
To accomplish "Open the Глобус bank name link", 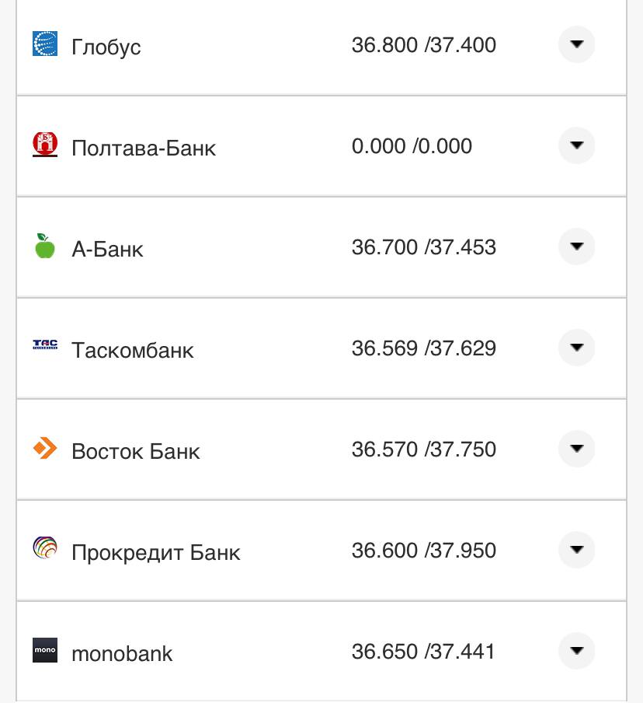I will 106,47.
